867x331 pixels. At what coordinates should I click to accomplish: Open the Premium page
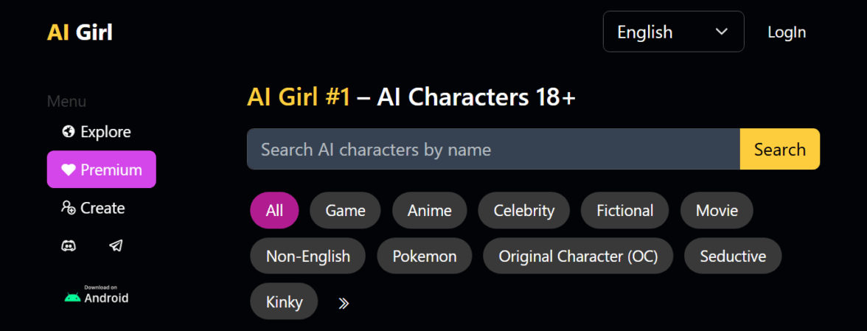tap(102, 170)
